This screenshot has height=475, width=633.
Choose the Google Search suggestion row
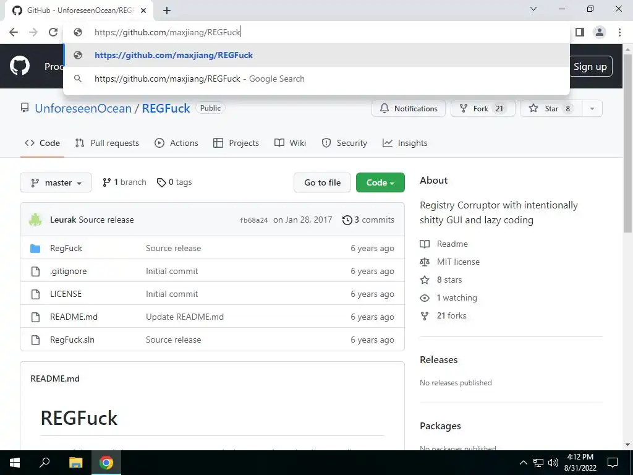[x=316, y=79]
